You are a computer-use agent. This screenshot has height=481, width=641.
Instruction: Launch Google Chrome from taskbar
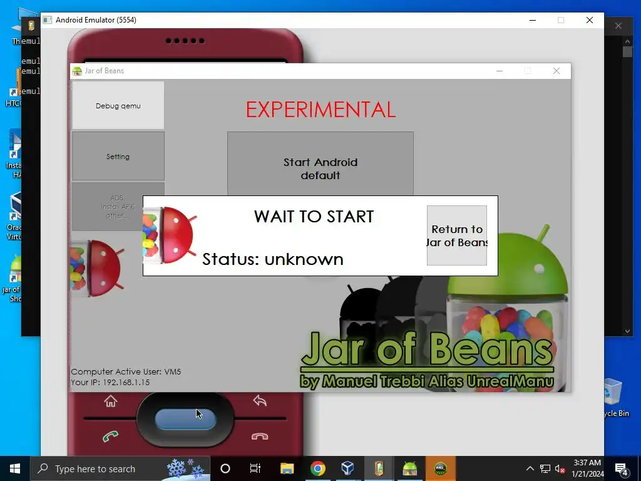point(317,468)
